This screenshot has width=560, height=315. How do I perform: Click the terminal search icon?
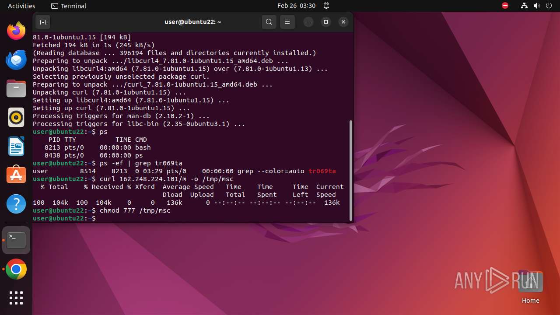269,22
